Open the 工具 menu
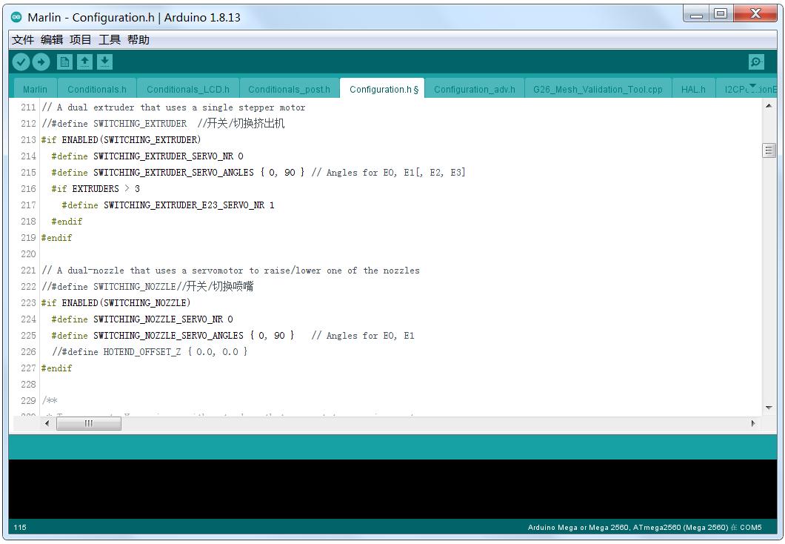Viewport: 785px width, 544px height. 110,40
